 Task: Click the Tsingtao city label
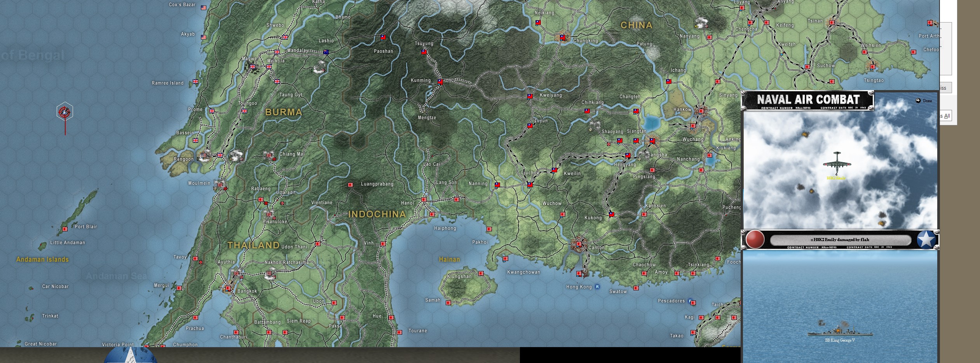(874, 80)
